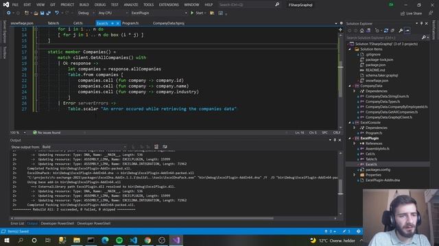Image resolution: width=439 pixels, height=246 pixels.
Task: Expand Dependencies under CompanyData project
Action: [355, 91]
